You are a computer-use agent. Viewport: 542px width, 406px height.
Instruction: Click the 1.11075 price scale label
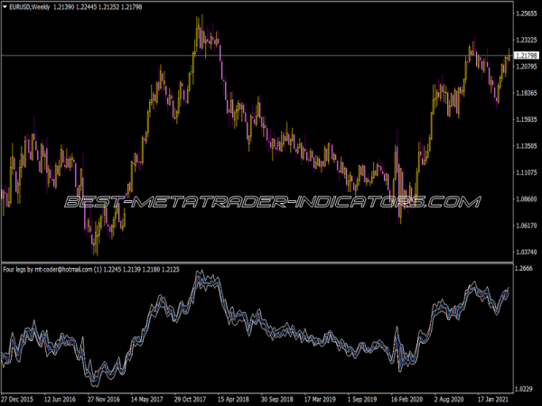pos(524,171)
